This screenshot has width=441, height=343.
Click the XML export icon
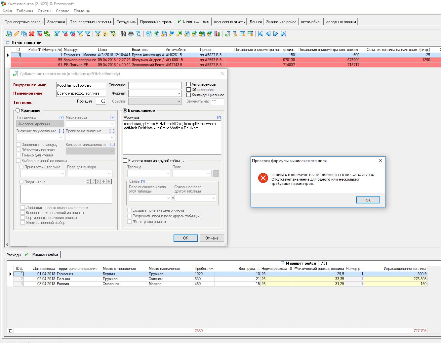click(210, 34)
